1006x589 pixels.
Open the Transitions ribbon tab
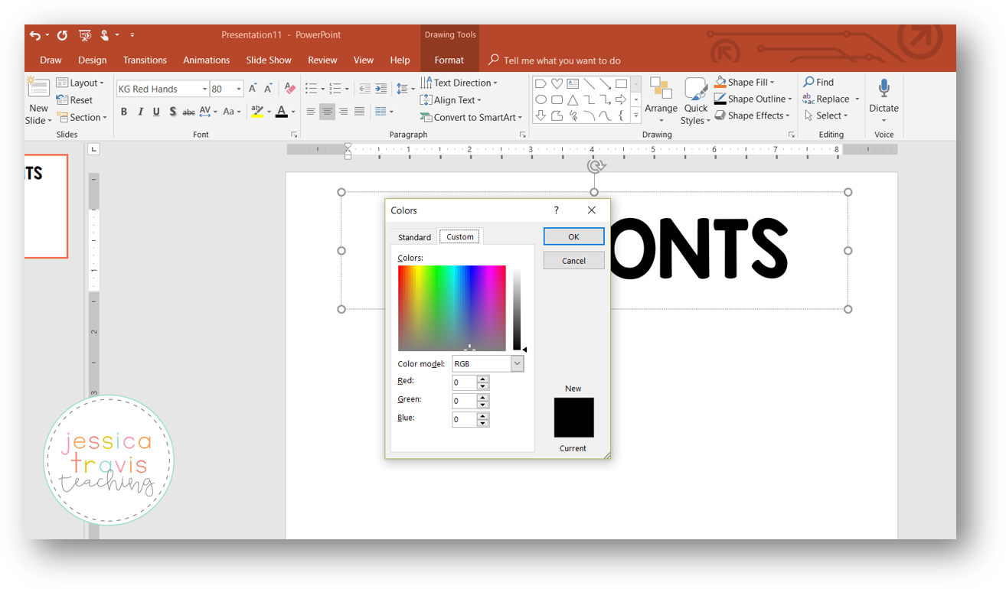pyautogui.click(x=145, y=60)
